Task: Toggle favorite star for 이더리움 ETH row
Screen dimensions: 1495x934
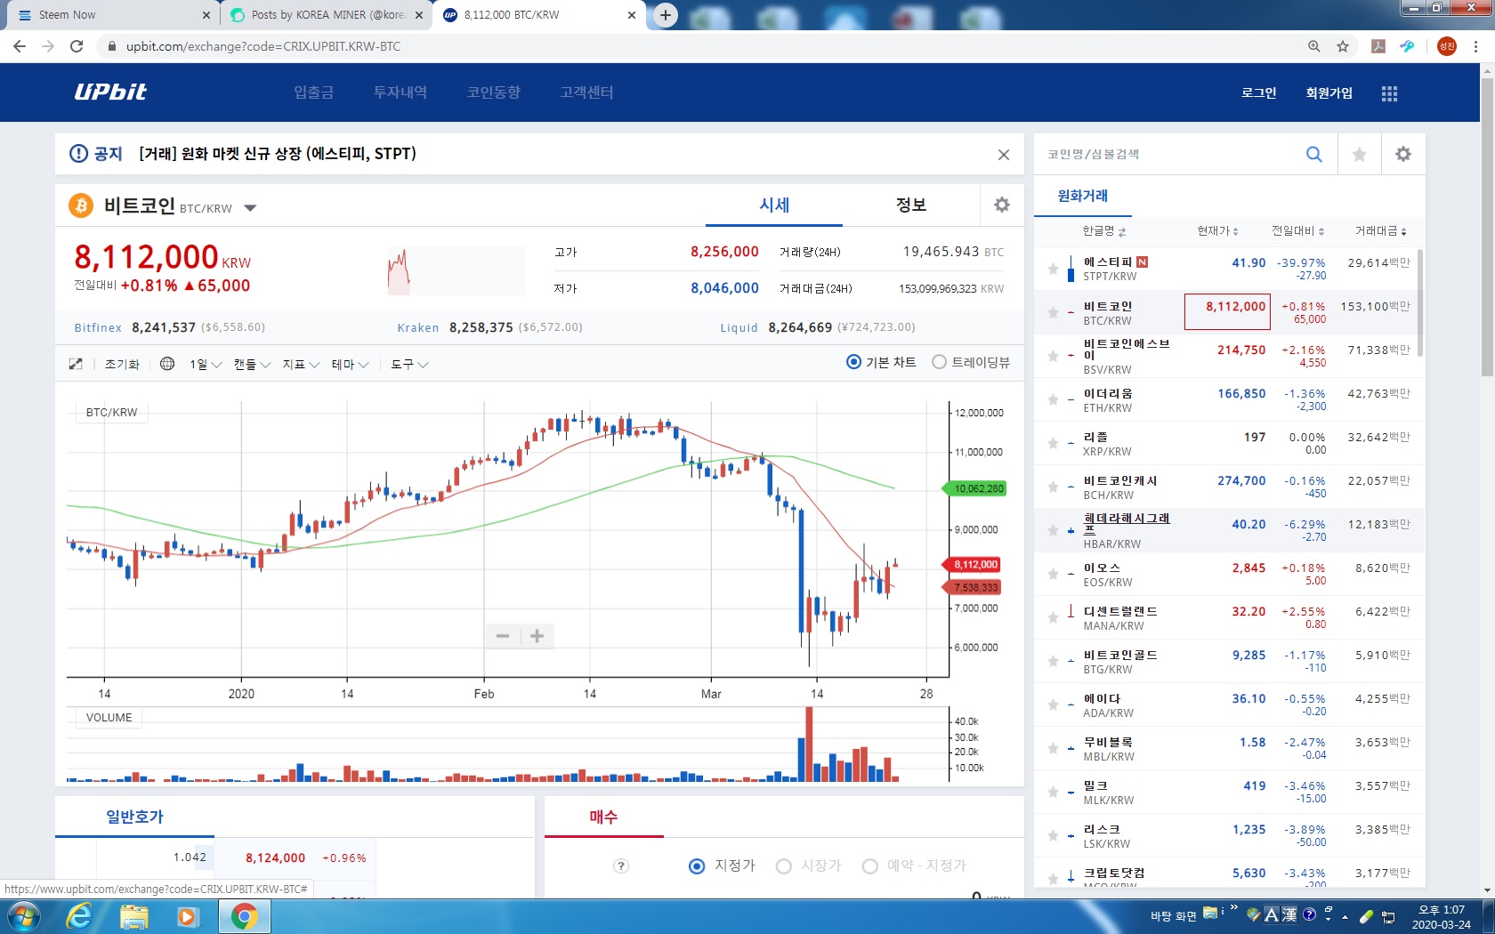Action: (1053, 399)
